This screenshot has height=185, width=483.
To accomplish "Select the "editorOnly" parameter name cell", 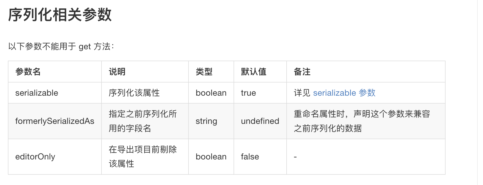I will point(35,157).
